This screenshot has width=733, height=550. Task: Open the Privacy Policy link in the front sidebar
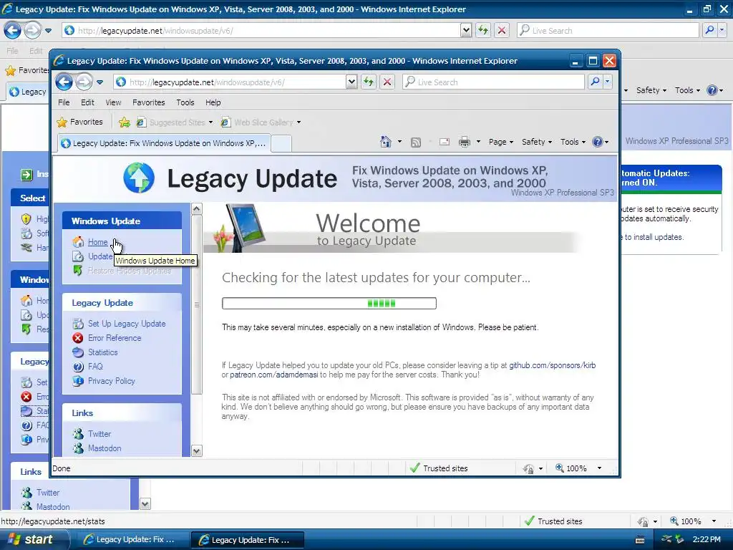[111, 381]
